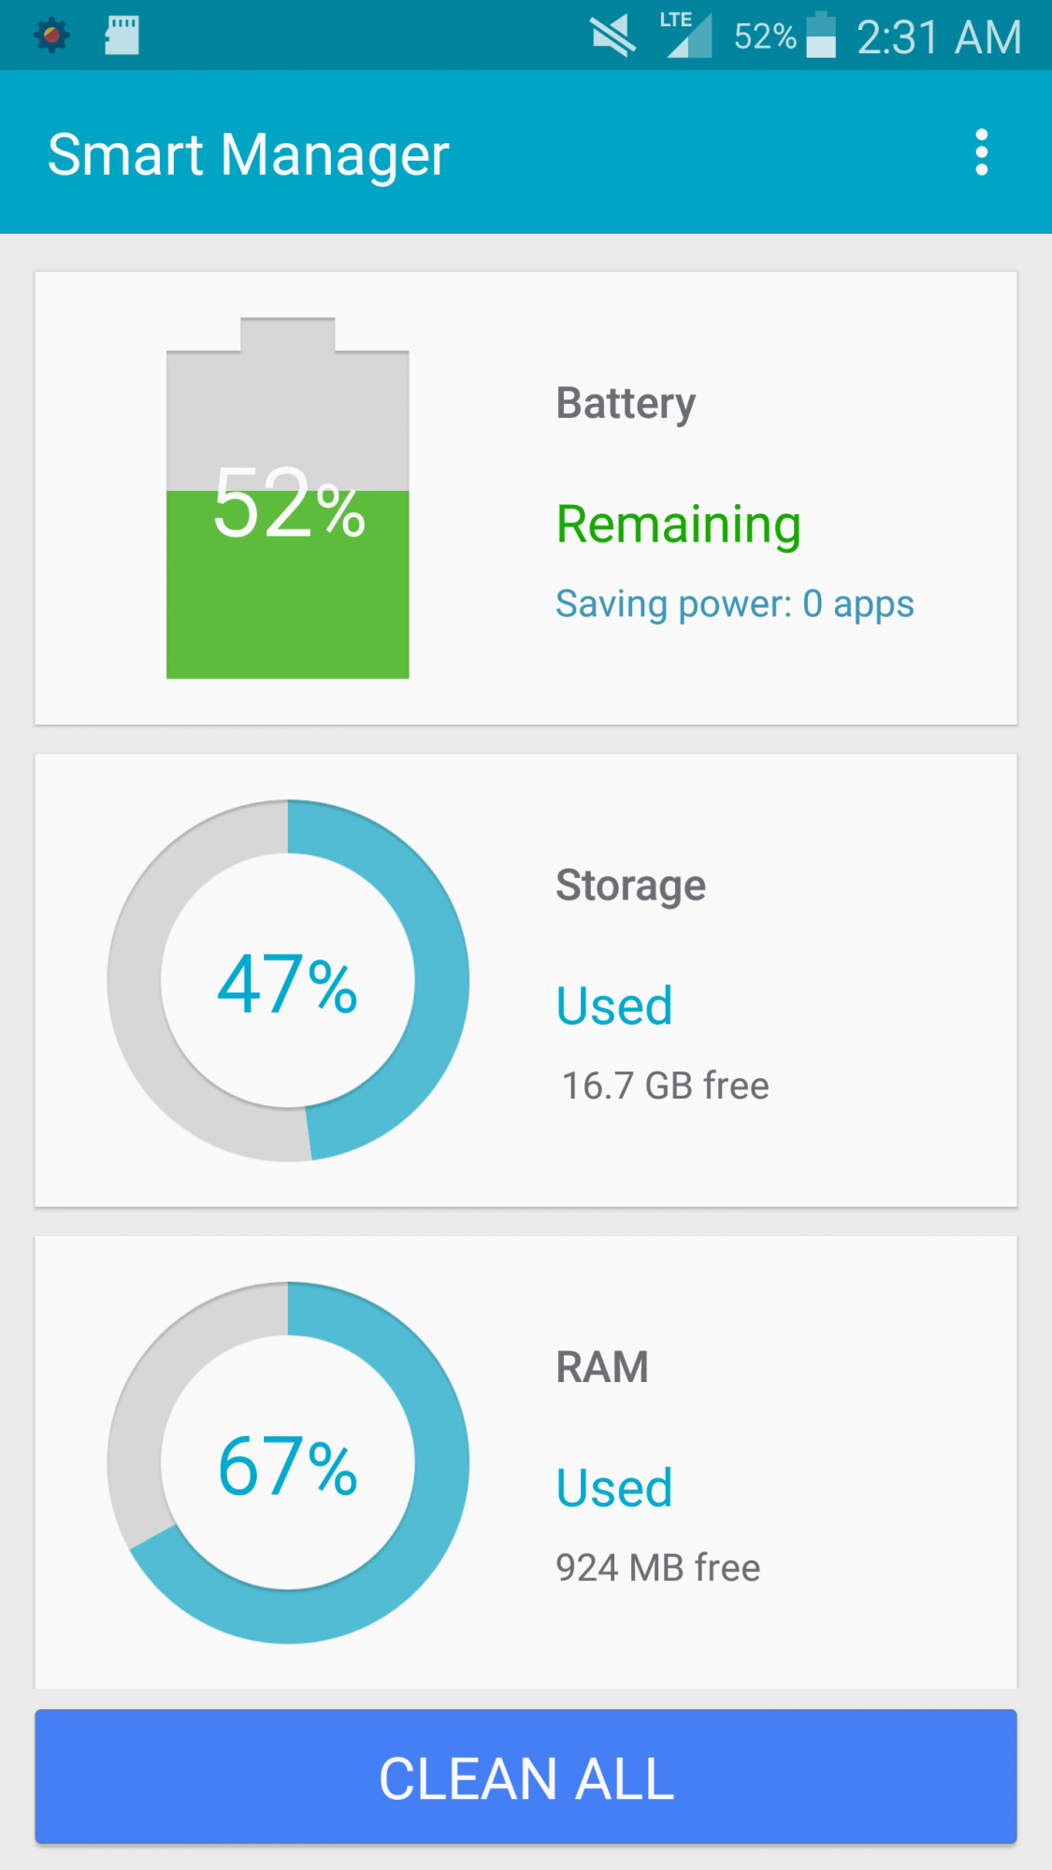Open the three-dot overflow menu
Viewport: 1052px width, 1870px height.
pos(981,152)
